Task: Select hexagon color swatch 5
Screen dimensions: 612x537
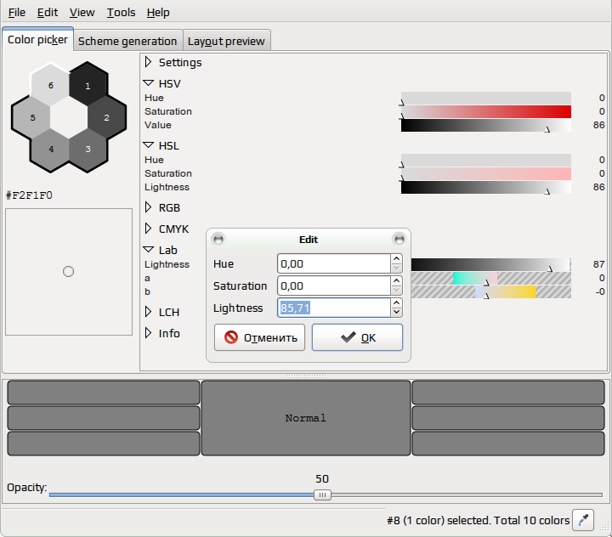Action: (x=32, y=117)
